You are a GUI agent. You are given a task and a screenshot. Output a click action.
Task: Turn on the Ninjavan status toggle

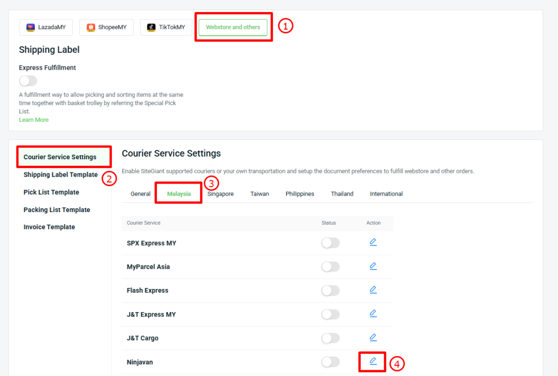pos(330,362)
